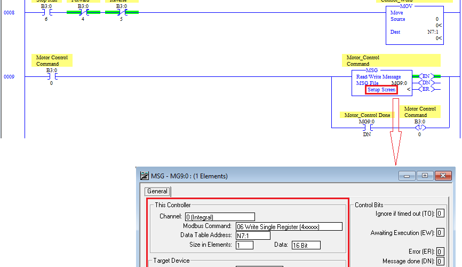Close the MSG - MG9:0 dialog

443,176
